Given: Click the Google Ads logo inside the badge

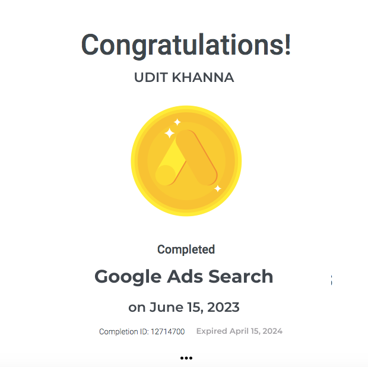Looking at the screenshot, I should 186,158.
